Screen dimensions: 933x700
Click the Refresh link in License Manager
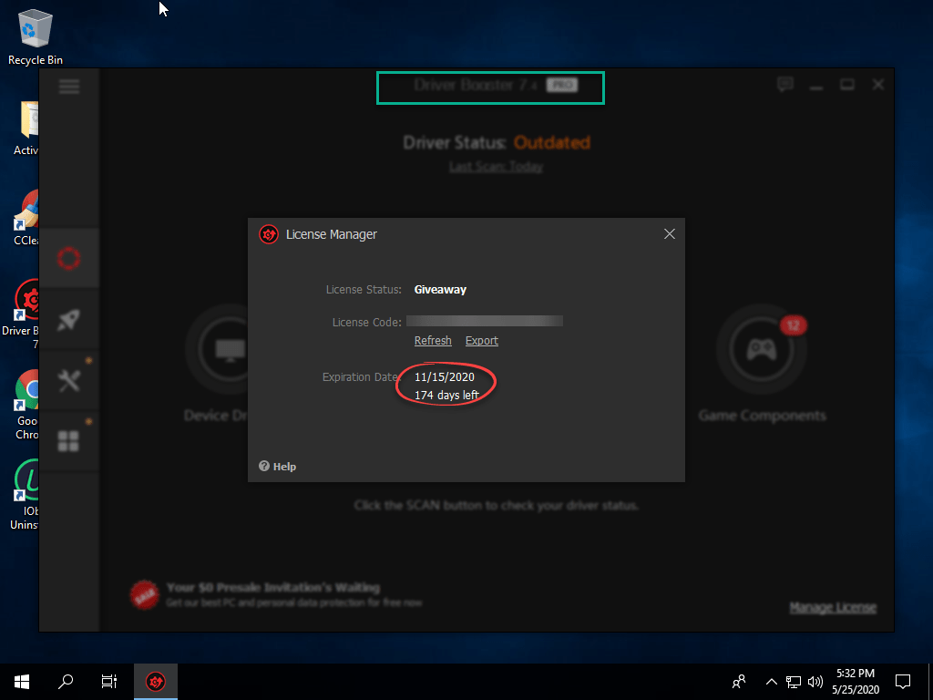[433, 341]
